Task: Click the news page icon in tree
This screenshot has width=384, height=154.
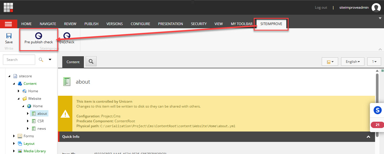Action: point(34,129)
